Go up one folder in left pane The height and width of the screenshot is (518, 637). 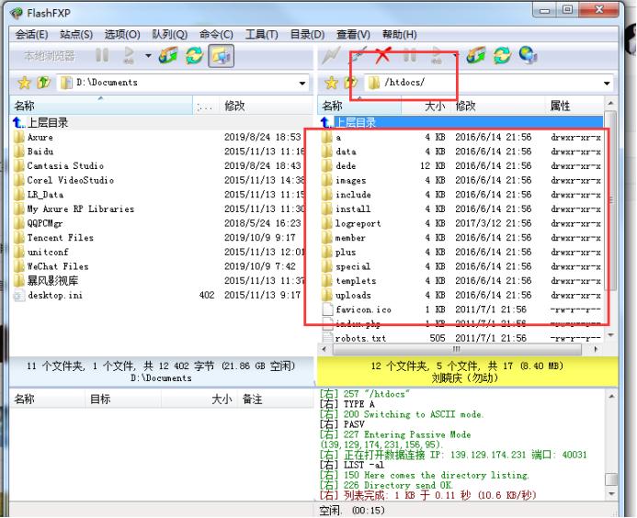pyautogui.click(x=43, y=83)
